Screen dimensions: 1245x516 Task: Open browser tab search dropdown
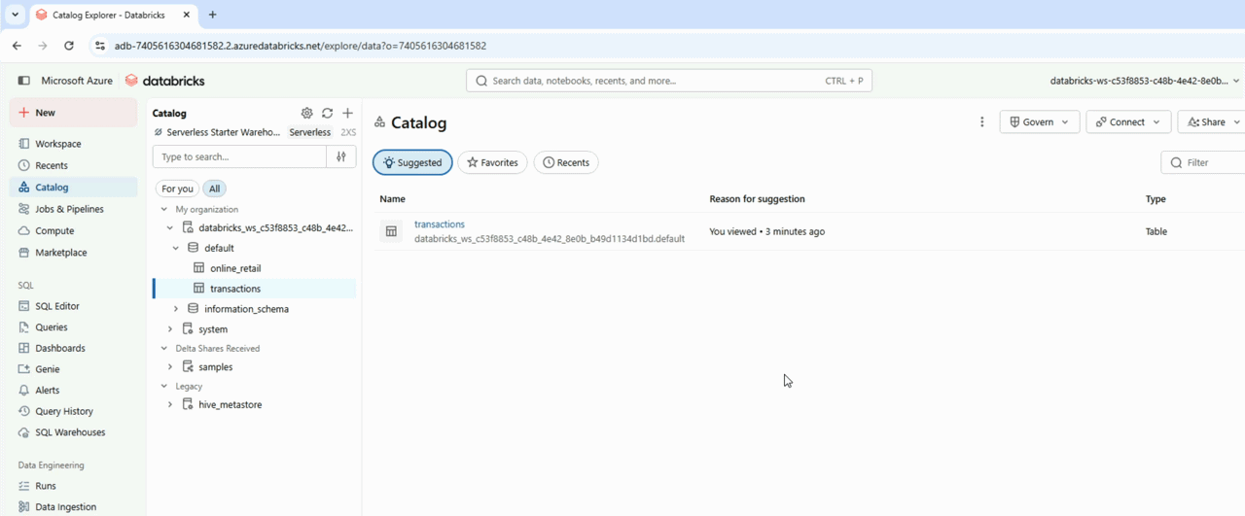tap(16, 15)
